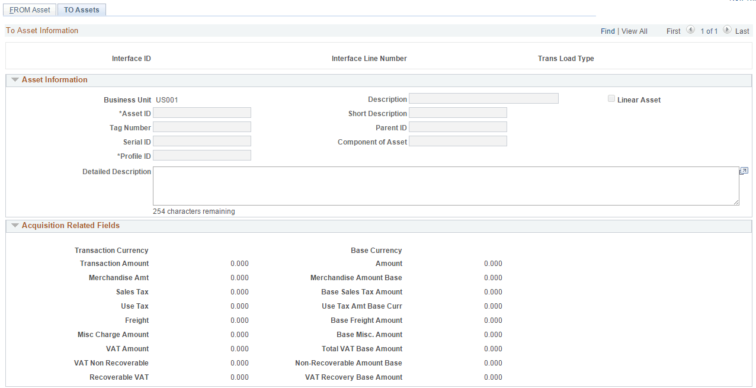
Task: Switch to the FROM Asset tab
Action: (29, 9)
